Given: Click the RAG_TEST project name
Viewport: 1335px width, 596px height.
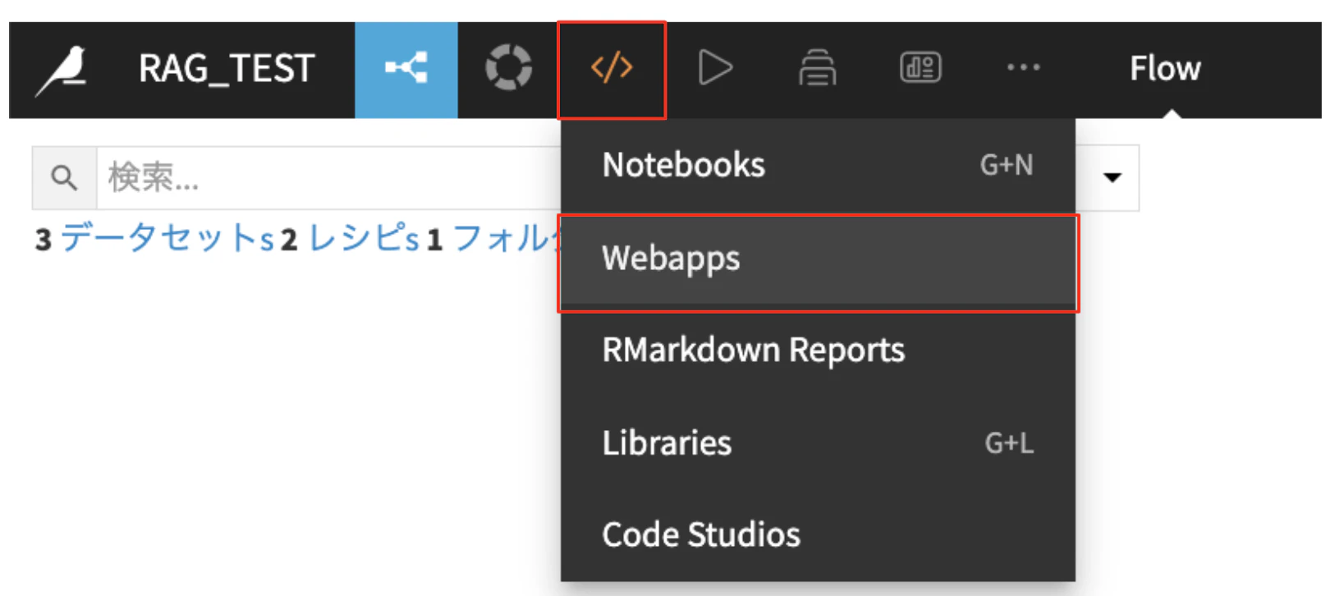Looking at the screenshot, I should [x=227, y=68].
